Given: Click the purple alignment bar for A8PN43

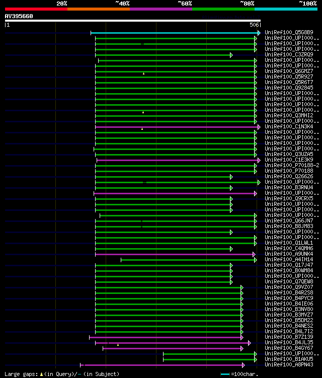Looking at the screenshot, I should coord(163,365).
